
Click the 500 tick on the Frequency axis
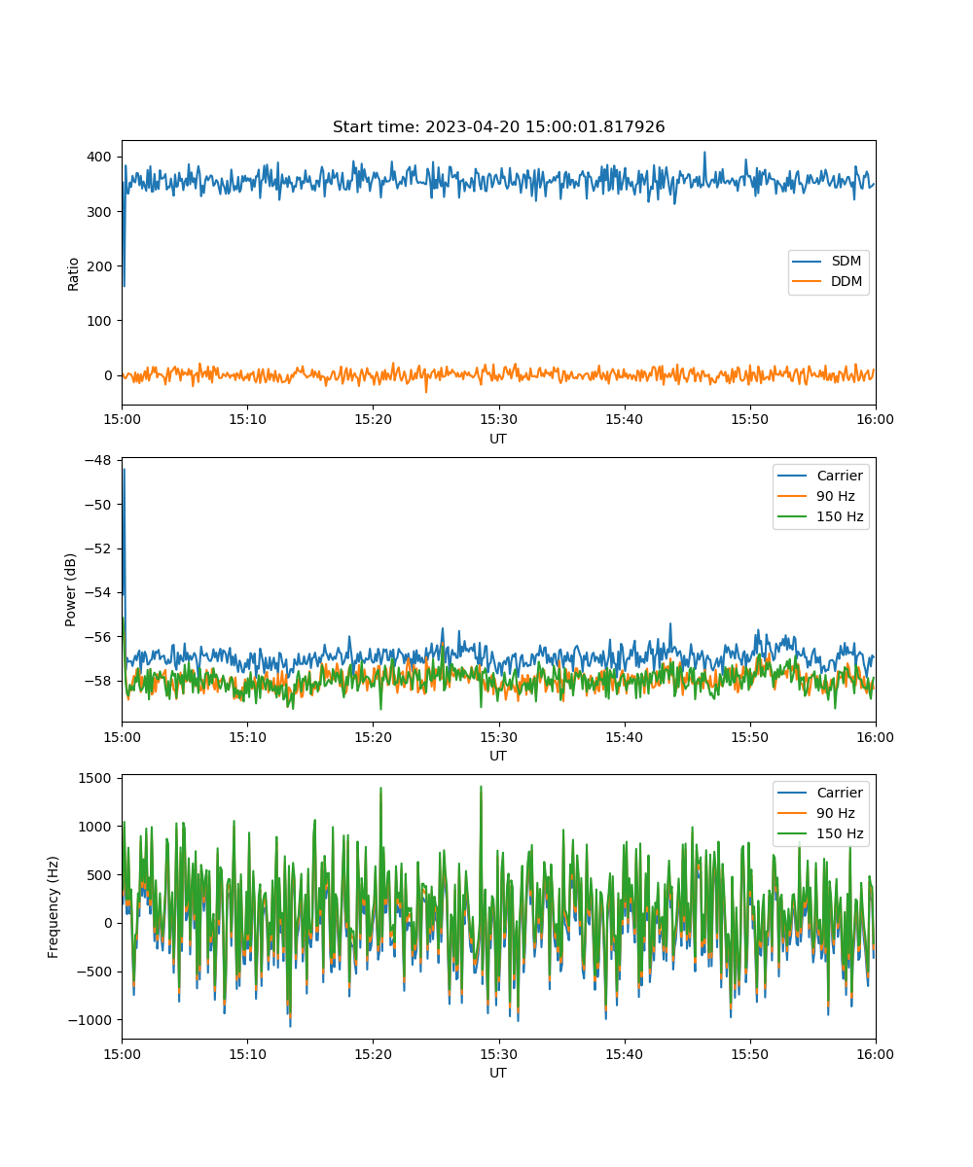(x=100, y=875)
